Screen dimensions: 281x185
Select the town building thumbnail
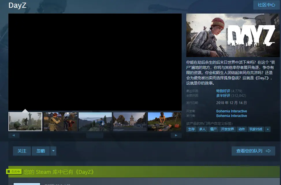(x=130, y=122)
